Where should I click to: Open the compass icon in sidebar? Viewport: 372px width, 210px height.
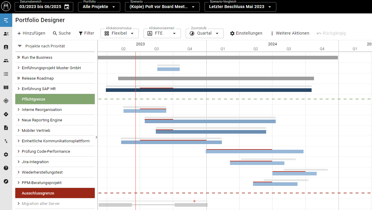(x=6, y=181)
